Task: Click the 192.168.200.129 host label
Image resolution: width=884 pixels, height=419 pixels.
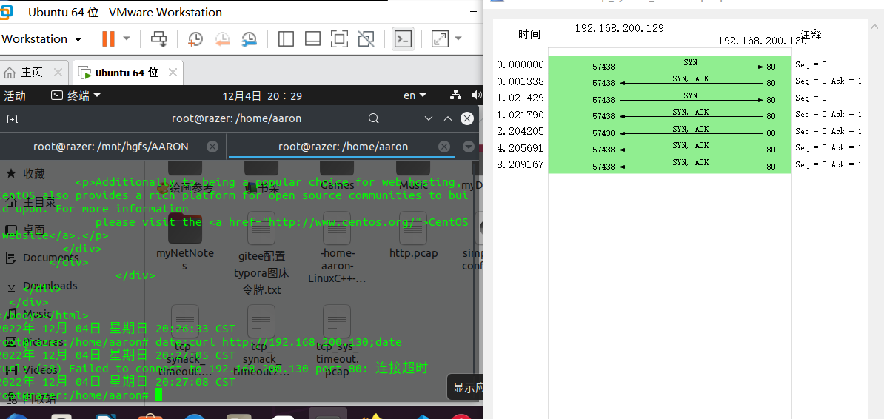Action: point(619,28)
